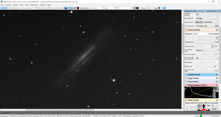Click the magnifier focus tool icon
The height and width of the screenshot is (117, 221).
pos(159,8)
